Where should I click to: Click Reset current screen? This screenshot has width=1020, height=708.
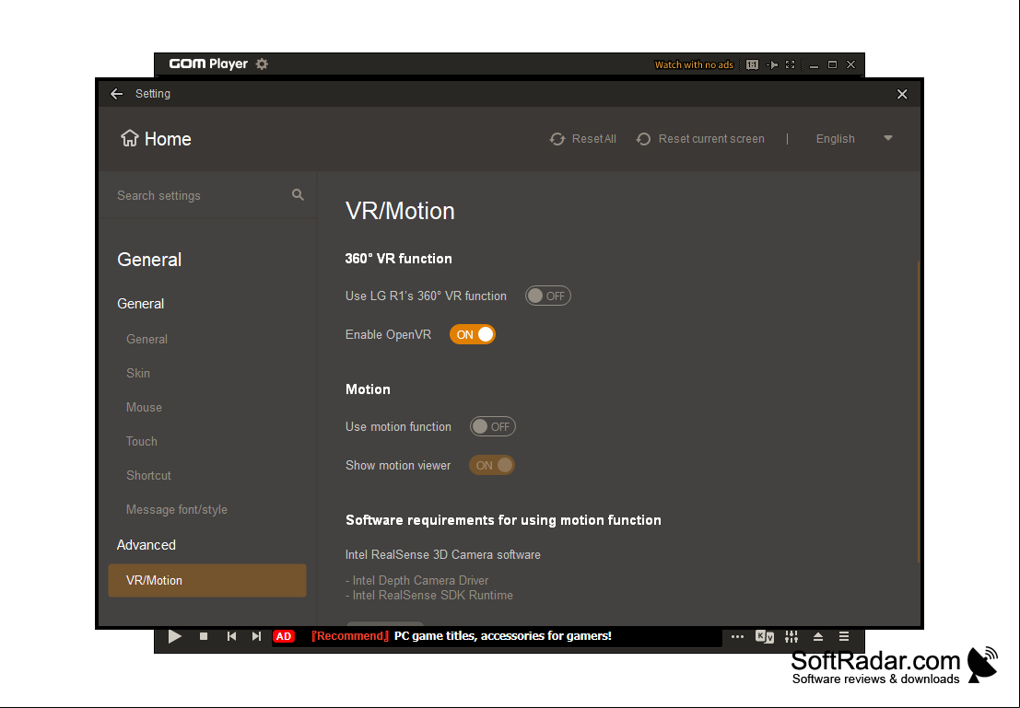(700, 138)
